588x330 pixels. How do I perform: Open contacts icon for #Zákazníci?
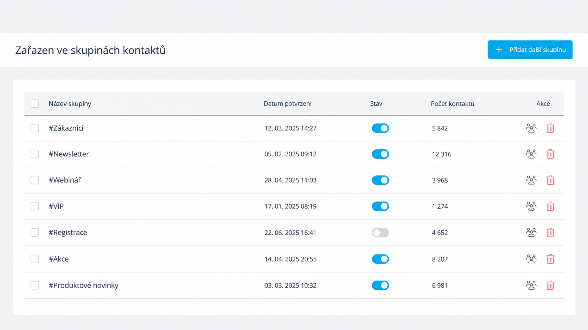(x=531, y=128)
